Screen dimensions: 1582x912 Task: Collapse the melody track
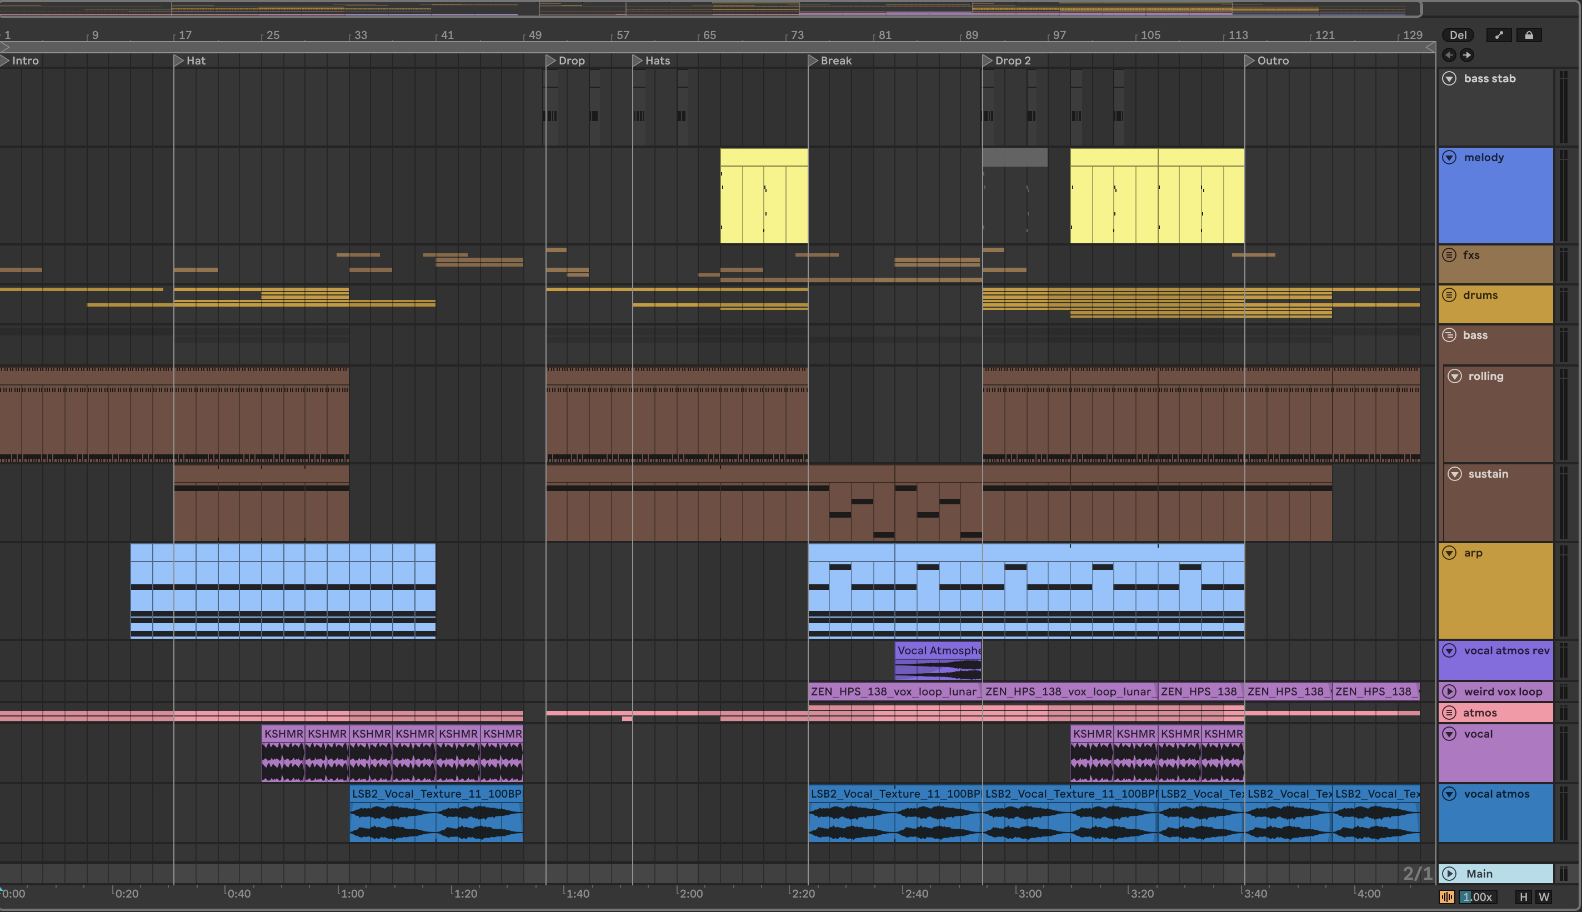[1449, 157]
